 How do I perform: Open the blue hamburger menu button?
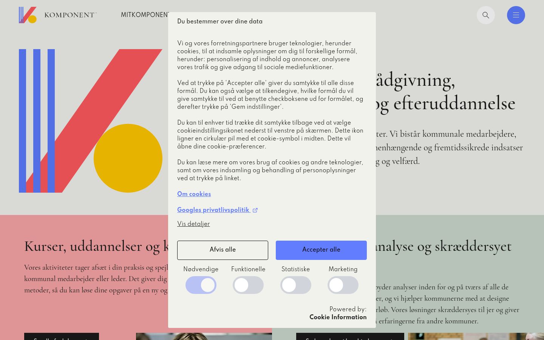[x=516, y=15]
